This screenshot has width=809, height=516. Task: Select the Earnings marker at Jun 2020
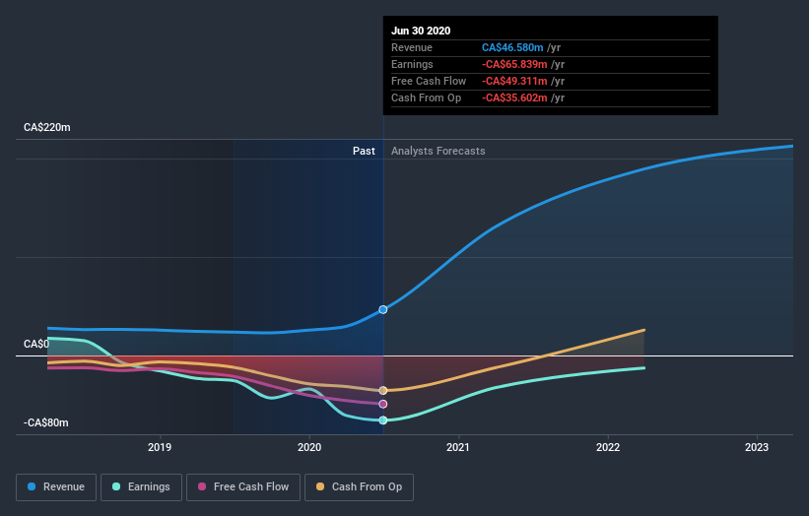(x=383, y=420)
